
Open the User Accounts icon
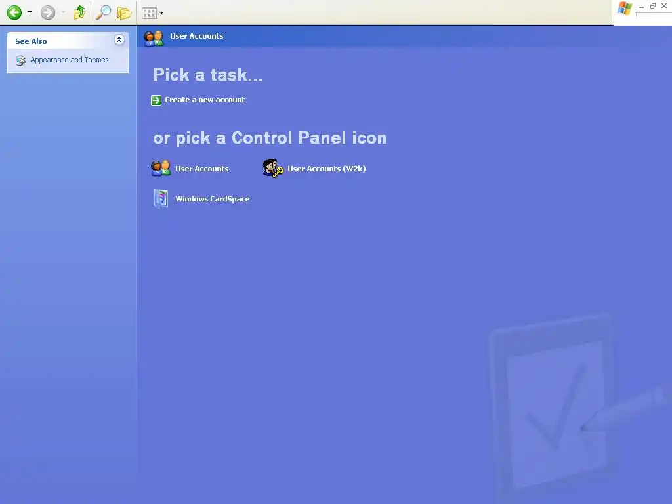(161, 168)
